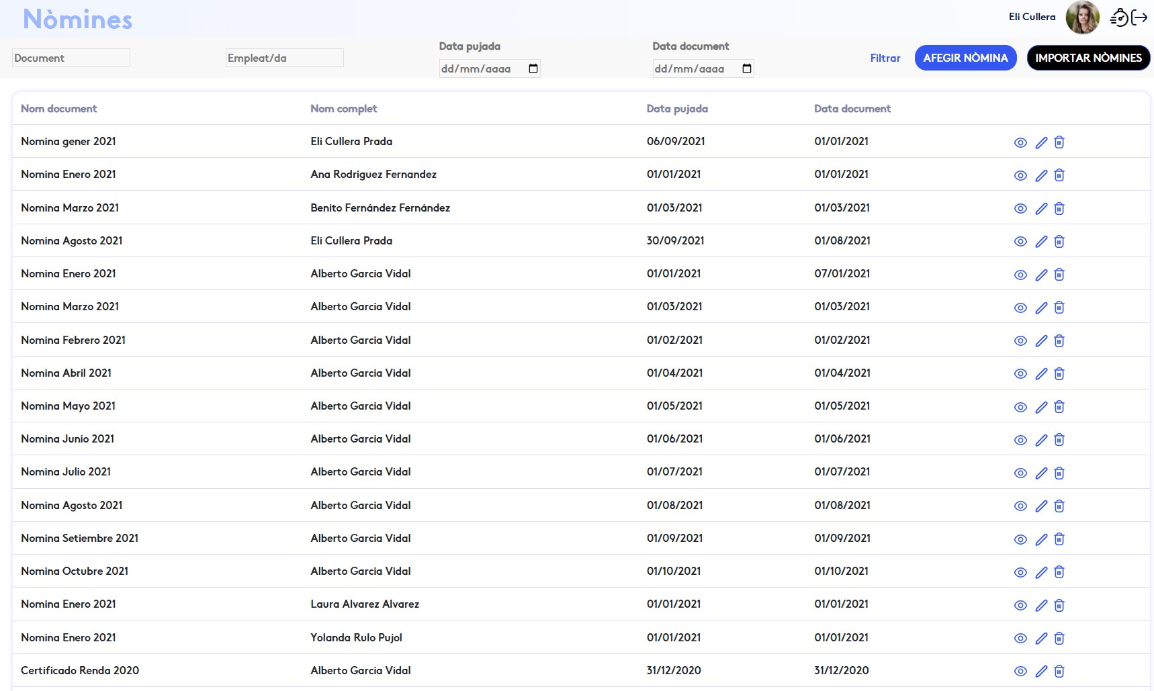Screen dimensions: 1154x691
Task: View the Nomina gener 2021 document
Action: 1020,142
